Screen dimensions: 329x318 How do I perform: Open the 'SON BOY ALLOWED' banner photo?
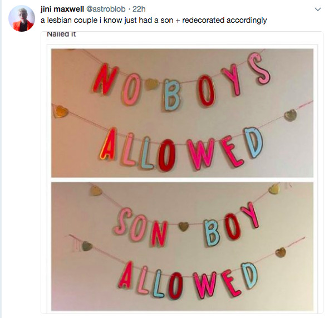click(x=182, y=246)
